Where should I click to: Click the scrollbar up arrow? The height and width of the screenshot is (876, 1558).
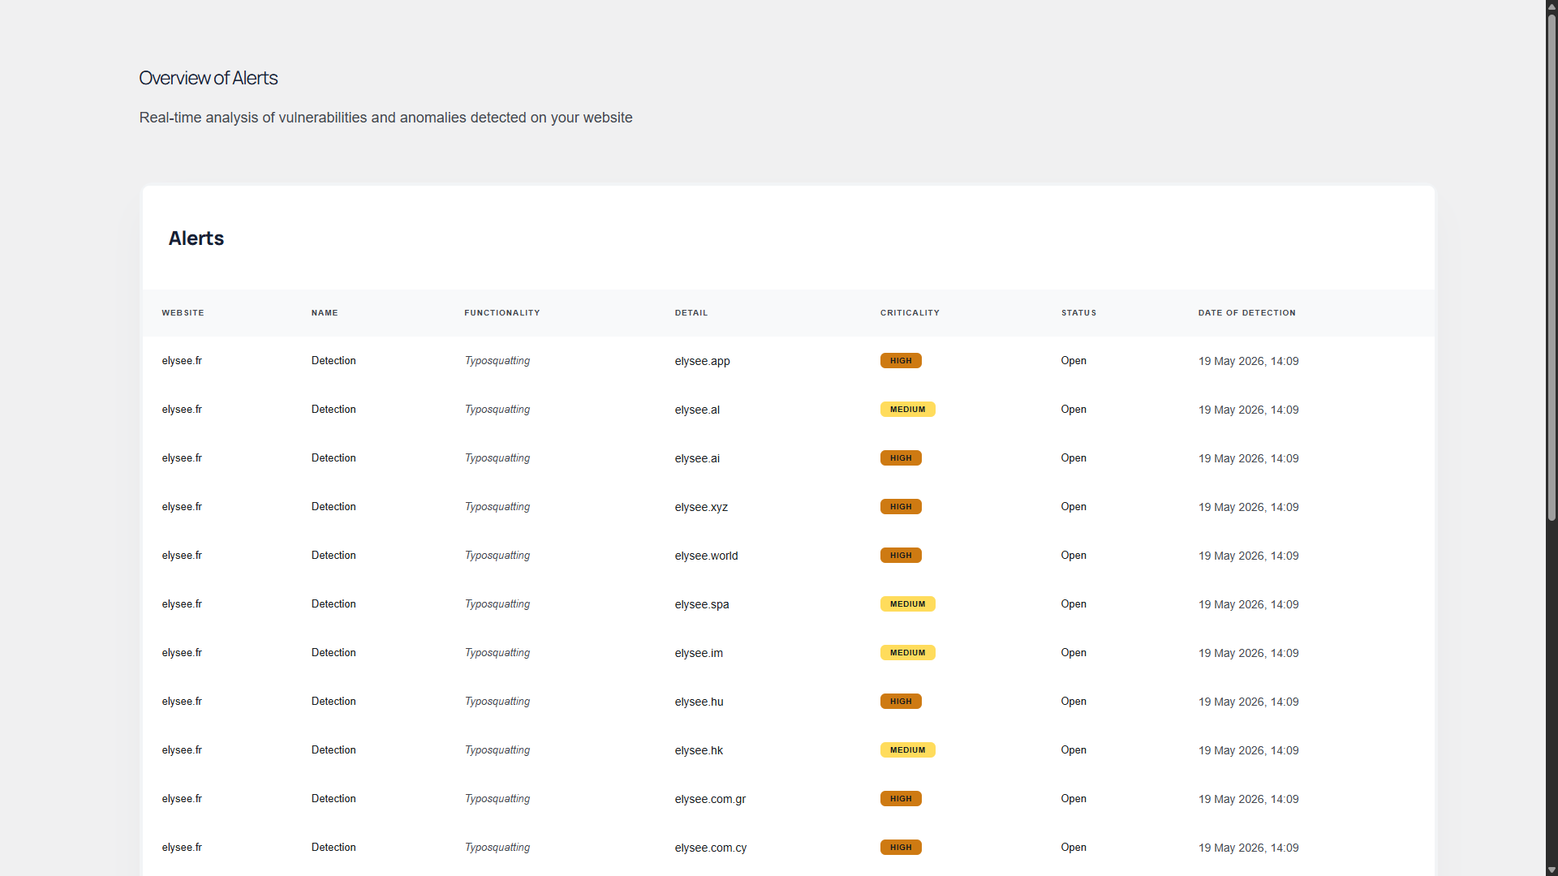(1552, 6)
